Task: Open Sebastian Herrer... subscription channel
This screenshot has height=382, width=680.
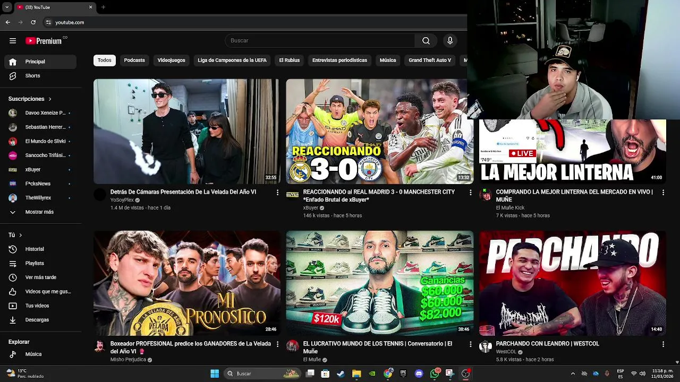Action: (x=40, y=127)
